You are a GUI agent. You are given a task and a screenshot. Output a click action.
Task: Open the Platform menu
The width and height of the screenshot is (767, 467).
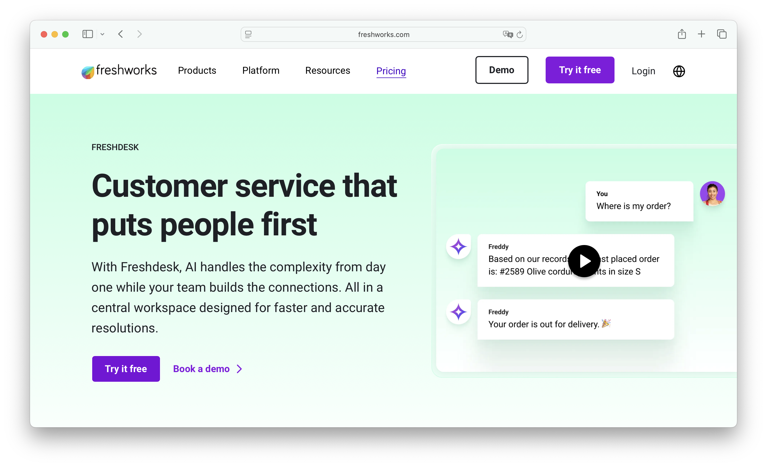coord(261,71)
